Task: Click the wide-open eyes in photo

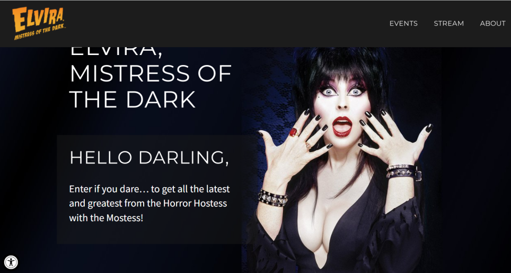Action: [342, 92]
